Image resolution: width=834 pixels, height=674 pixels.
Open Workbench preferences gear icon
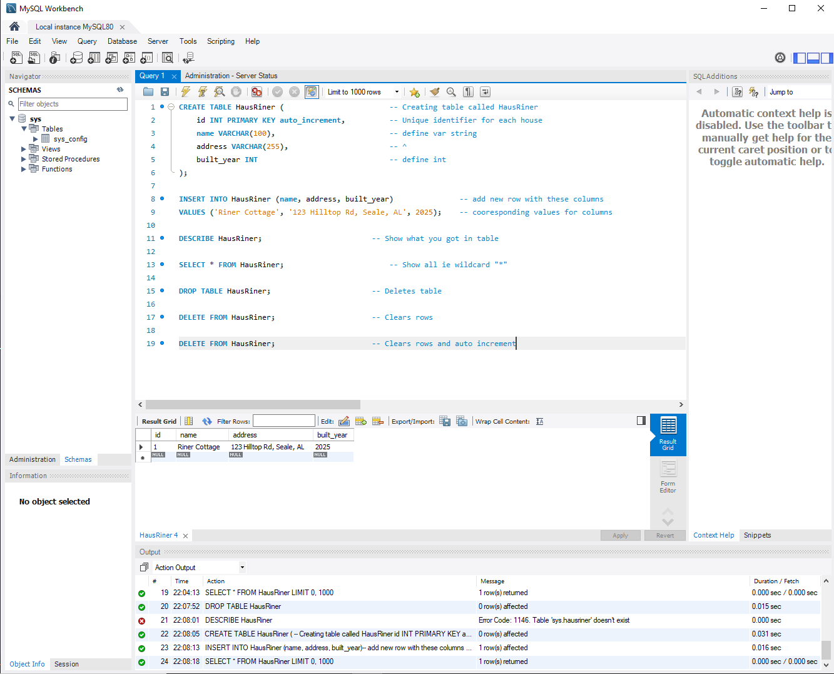click(780, 58)
